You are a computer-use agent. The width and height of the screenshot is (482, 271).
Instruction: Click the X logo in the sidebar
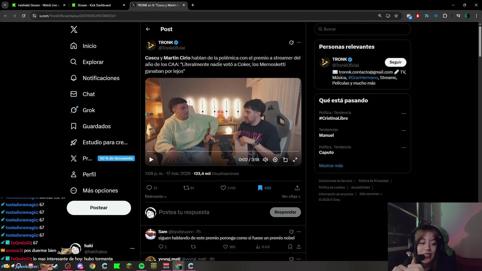click(x=74, y=30)
